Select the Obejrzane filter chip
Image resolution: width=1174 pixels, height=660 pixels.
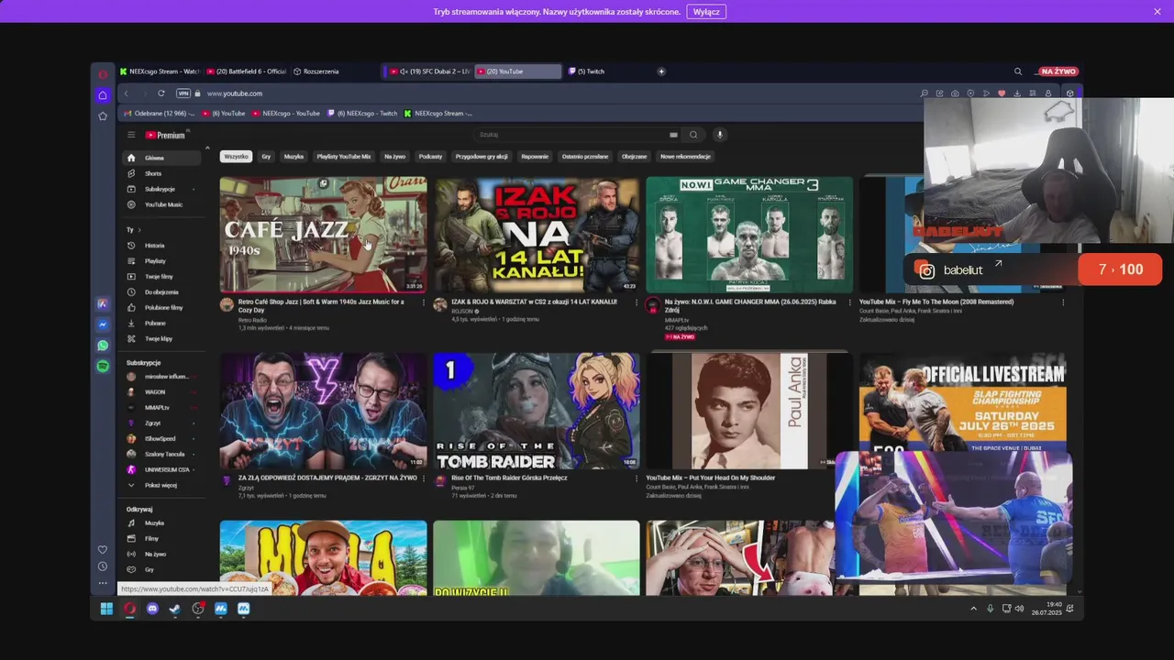point(634,157)
